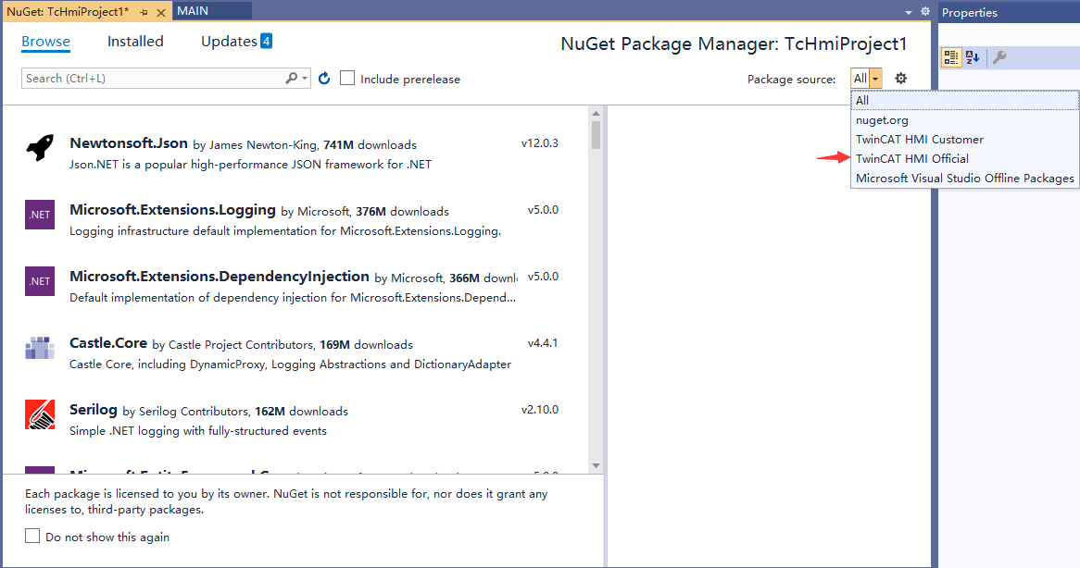
Task: Expand search box history dropdown arrow
Action: point(306,79)
